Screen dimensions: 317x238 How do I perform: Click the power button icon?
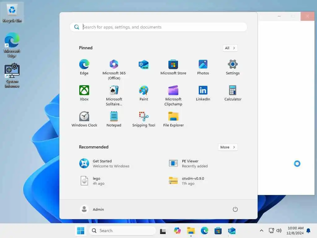(235, 209)
